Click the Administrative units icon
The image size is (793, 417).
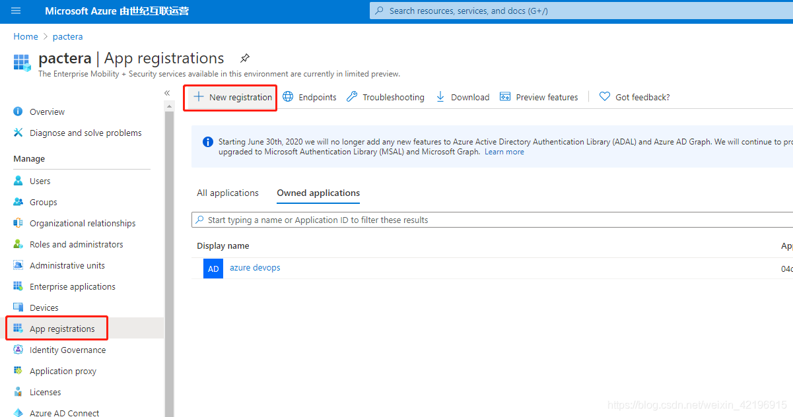coord(18,265)
